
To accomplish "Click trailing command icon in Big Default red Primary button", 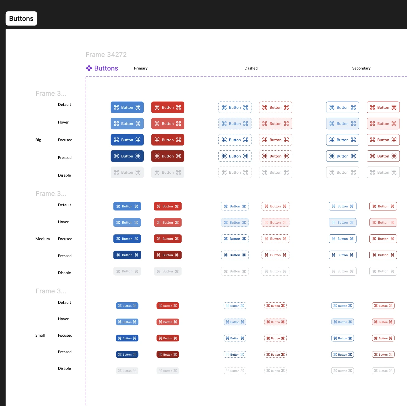I will (178, 107).
